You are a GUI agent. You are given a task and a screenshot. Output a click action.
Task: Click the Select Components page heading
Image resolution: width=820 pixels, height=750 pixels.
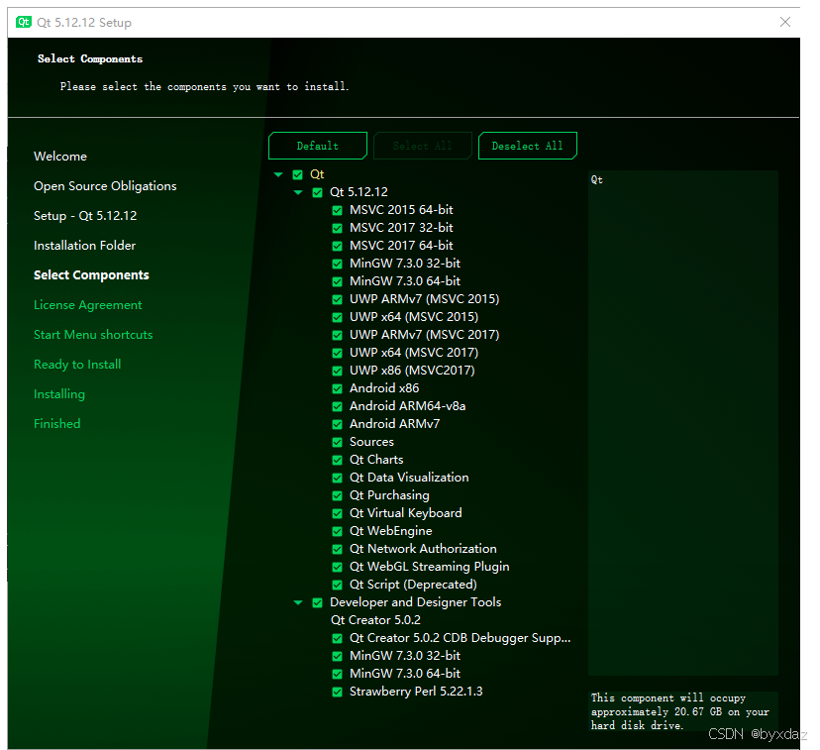[x=90, y=58]
